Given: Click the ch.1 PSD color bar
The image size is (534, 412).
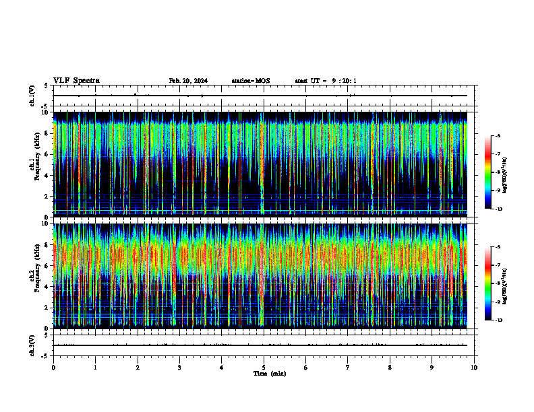Looking at the screenshot, I should coord(487,172).
